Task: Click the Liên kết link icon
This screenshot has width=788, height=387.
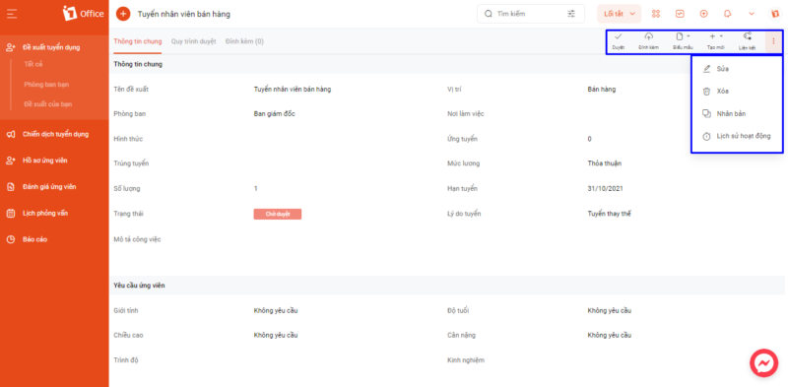Action: coord(748,36)
